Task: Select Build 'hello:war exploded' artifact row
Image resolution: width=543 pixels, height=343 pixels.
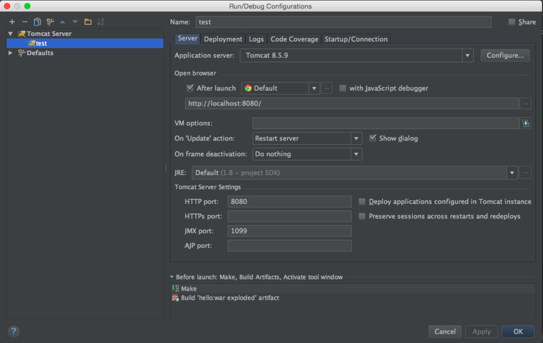Action: coord(353,297)
